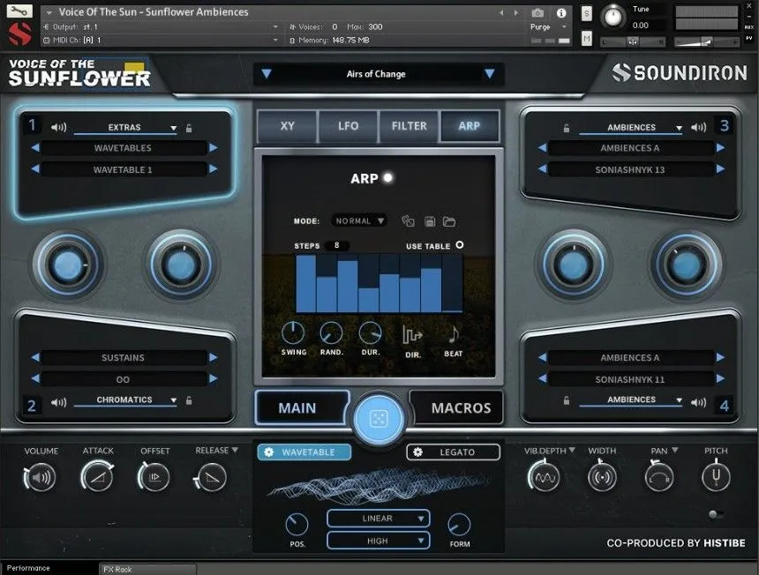Toggle layer 1 lock icon
This screenshot has height=575, width=759.
(189, 128)
